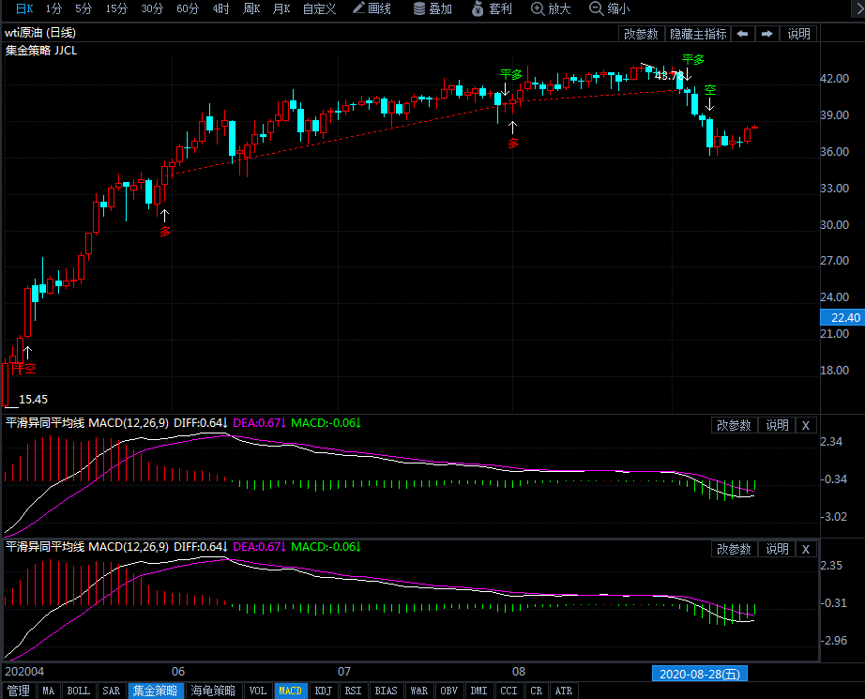Click the left arrow in the main chart header
Image resolution: width=865 pixels, height=699 pixels.
pyautogui.click(x=742, y=34)
